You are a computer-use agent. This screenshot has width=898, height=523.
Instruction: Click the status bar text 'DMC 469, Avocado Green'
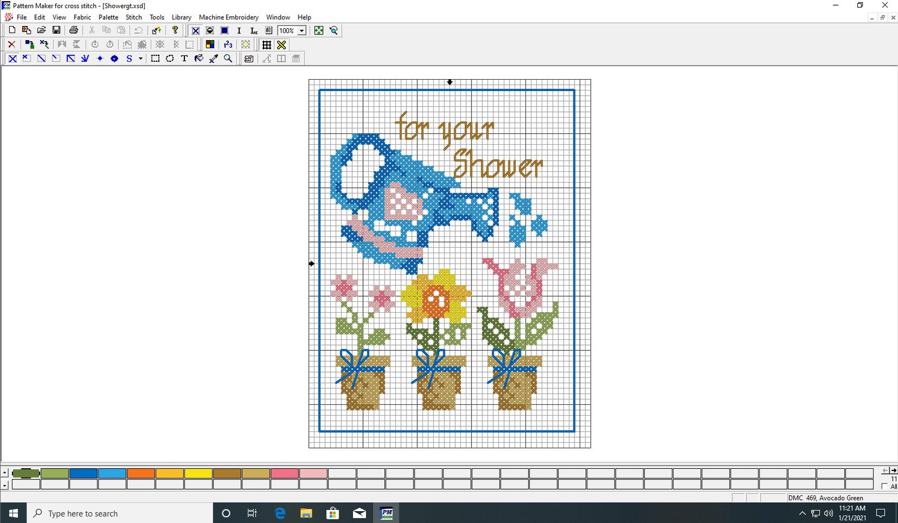pyautogui.click(x=826, y=498)
